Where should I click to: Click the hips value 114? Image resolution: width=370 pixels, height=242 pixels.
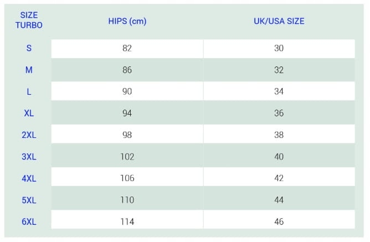pyautogui.click(x=127, y=222)
